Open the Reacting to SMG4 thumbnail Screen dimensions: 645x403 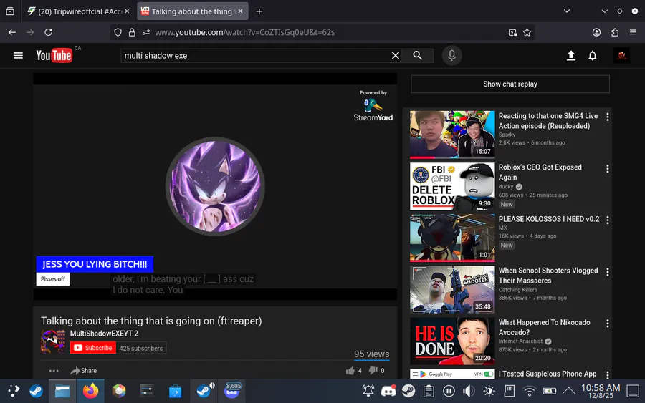[452, 135]
